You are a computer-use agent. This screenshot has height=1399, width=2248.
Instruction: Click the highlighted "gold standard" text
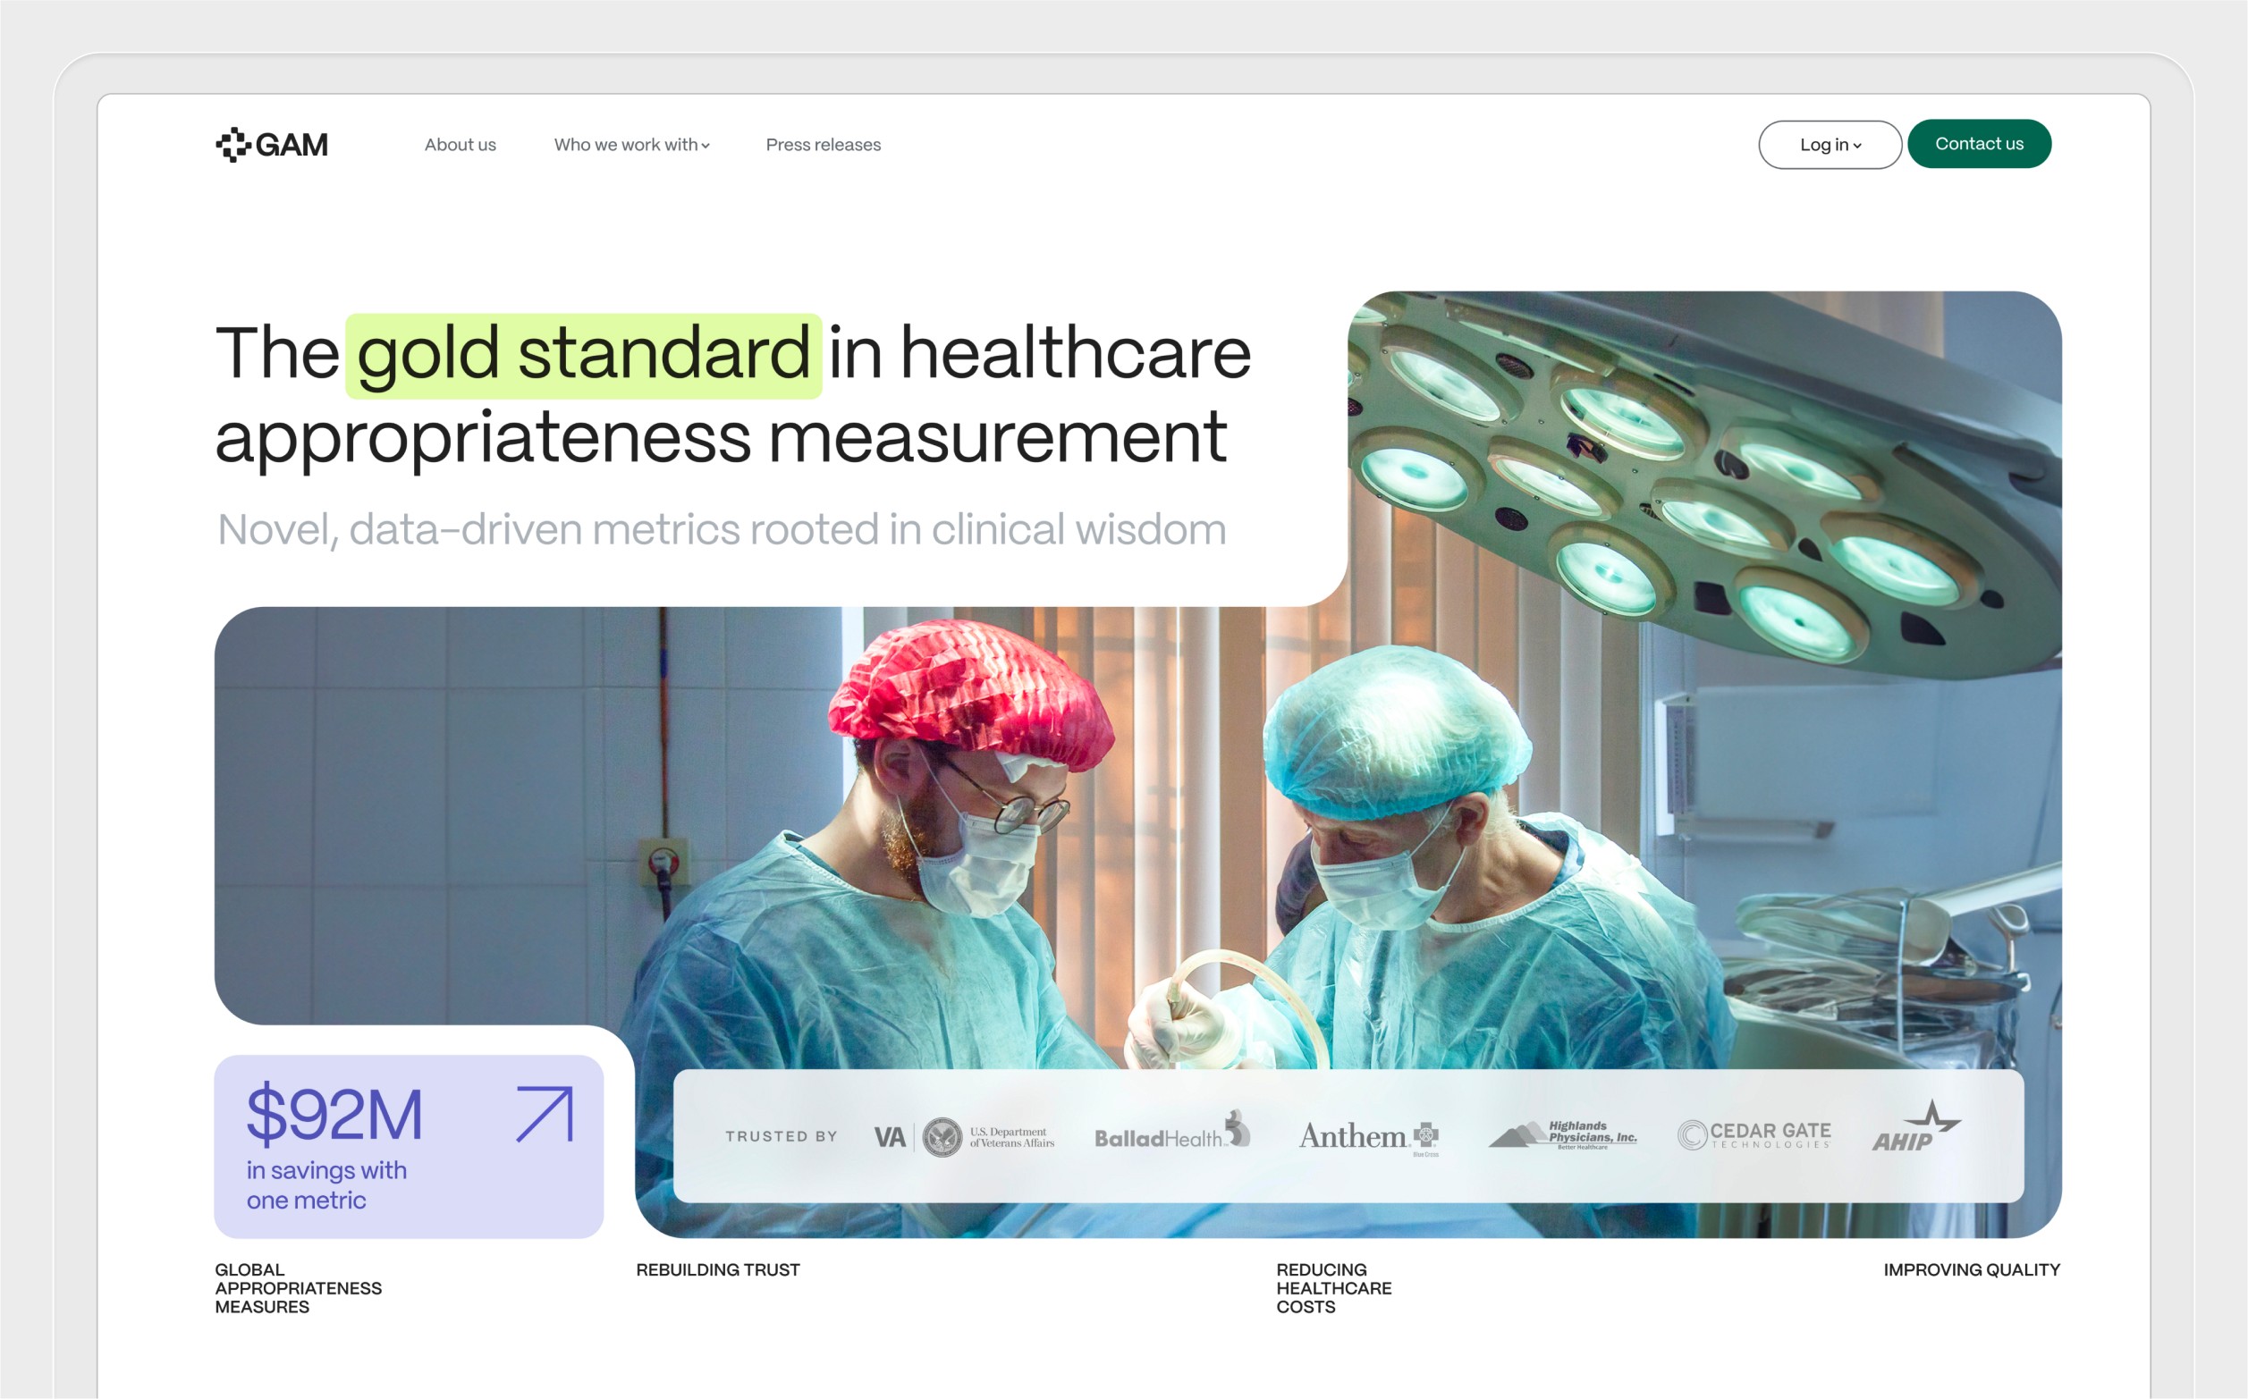(584, 355)
